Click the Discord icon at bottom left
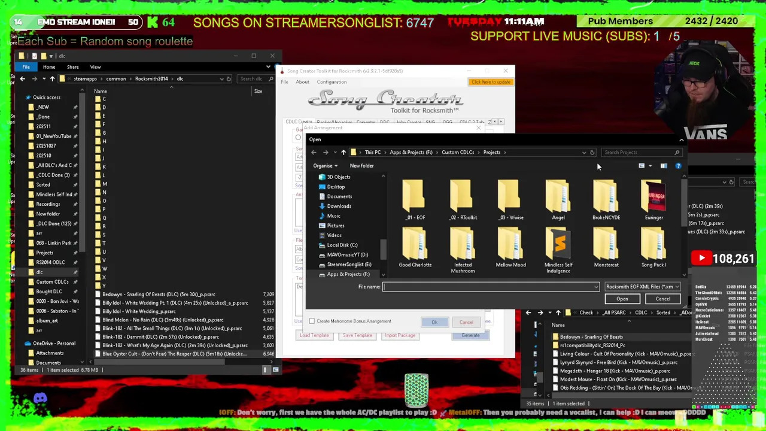766x431 pixels. 40,398
